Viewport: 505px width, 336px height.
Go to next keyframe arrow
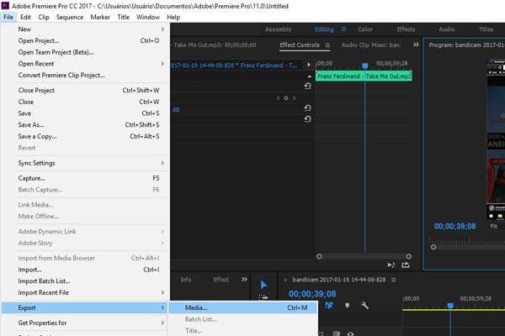[294, 97]
